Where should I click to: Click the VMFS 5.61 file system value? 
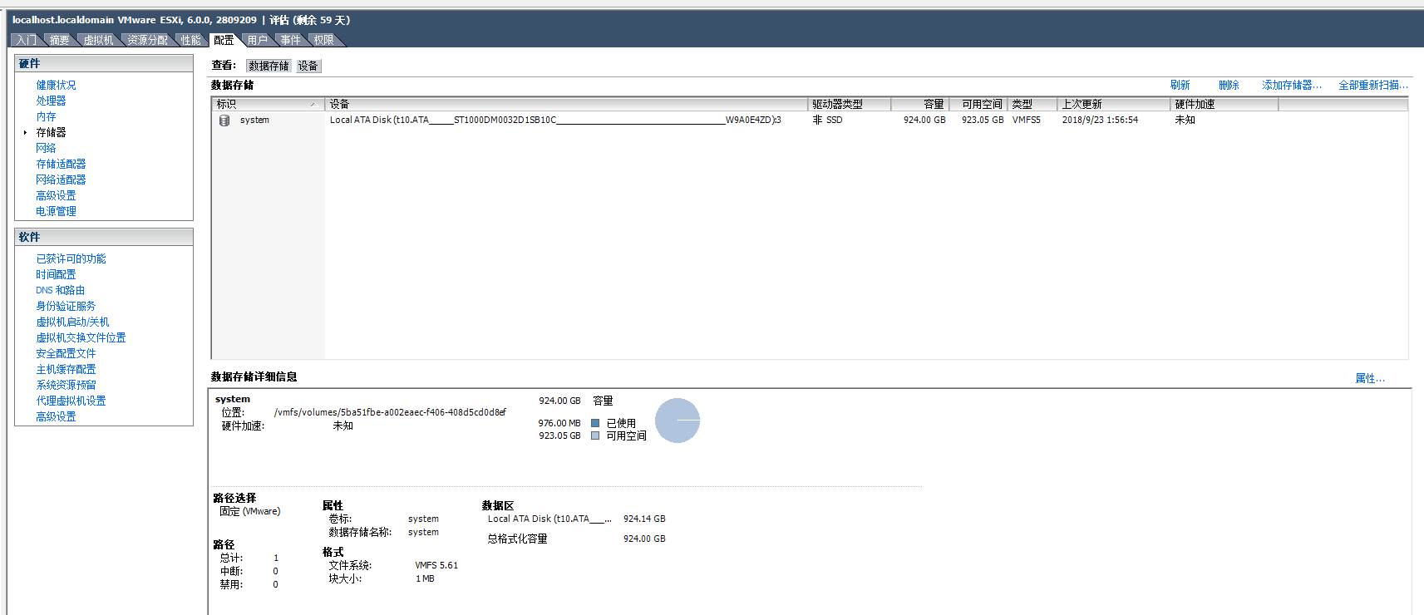pos(436,565)
